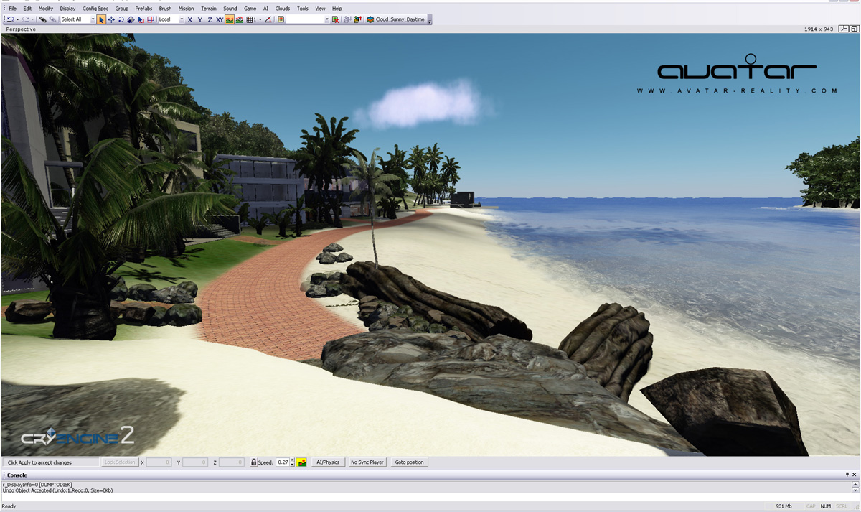Click the Unlink objects icon
The width and height of the screenshot is (861, 512).
pyautogui.click(x=53, y=19)
